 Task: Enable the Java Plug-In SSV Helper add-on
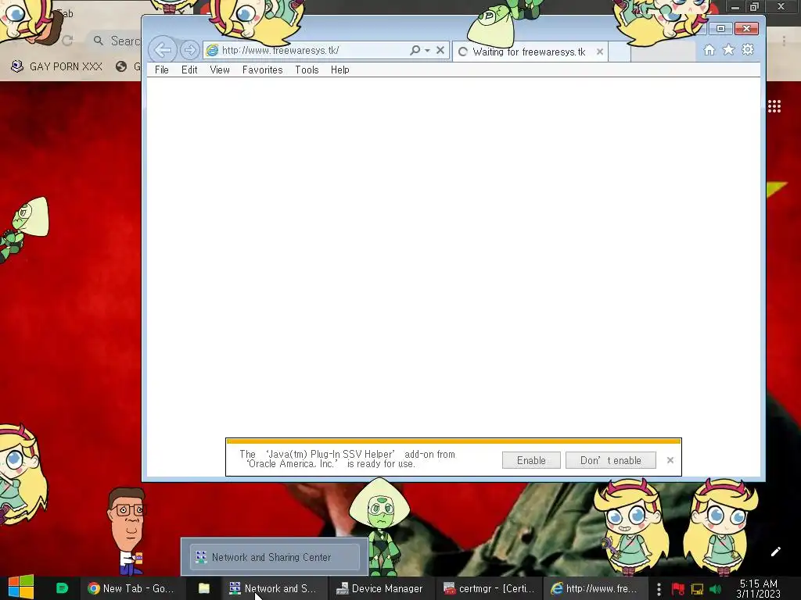pos(531,460)
